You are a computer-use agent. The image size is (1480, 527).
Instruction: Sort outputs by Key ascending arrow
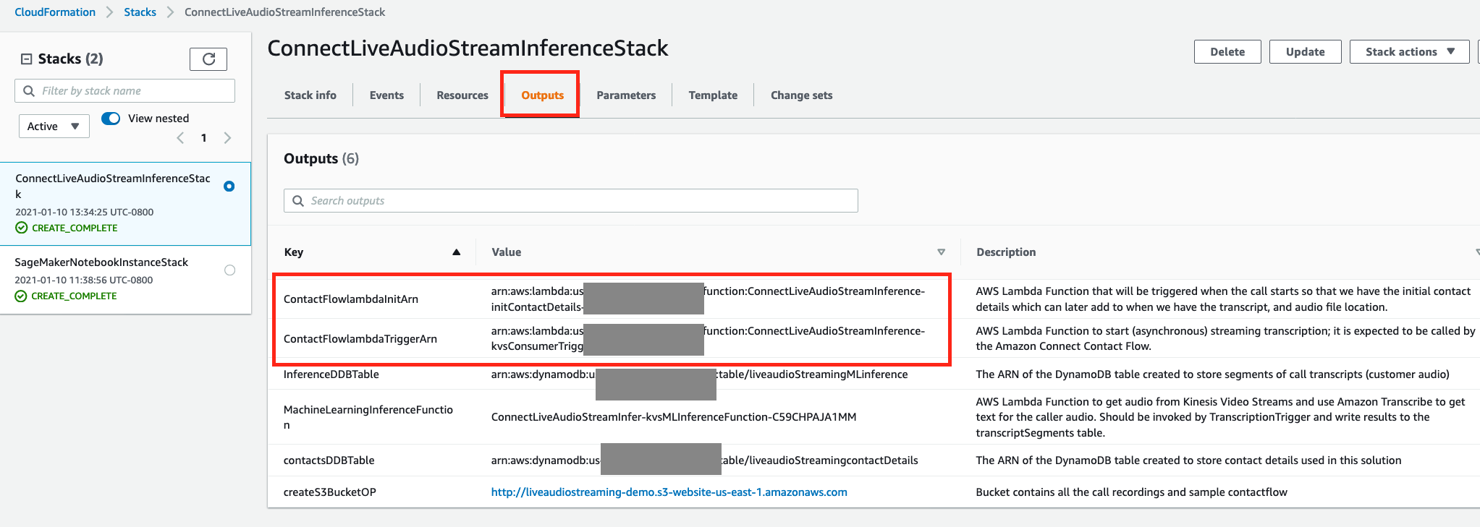pyautogui.click(x=457, y=252)
